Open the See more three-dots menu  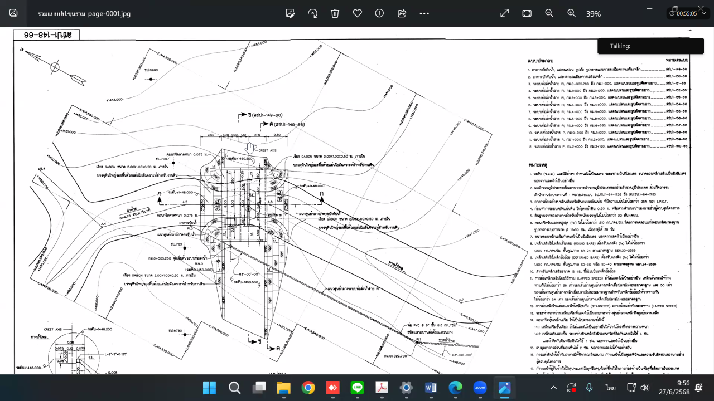point(424,13)
